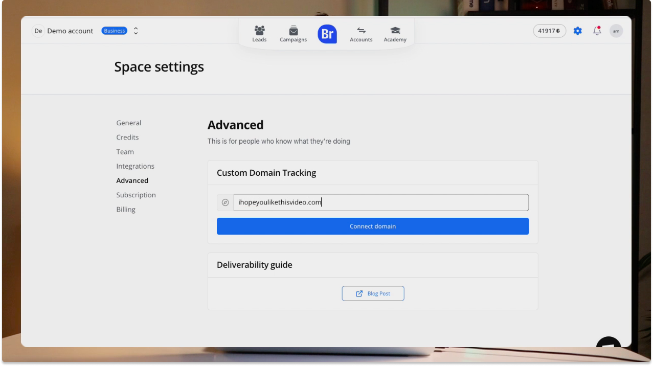Viewport: 653px width, 366px height.
Task: Open the Leads section icon
Action: 259,31
